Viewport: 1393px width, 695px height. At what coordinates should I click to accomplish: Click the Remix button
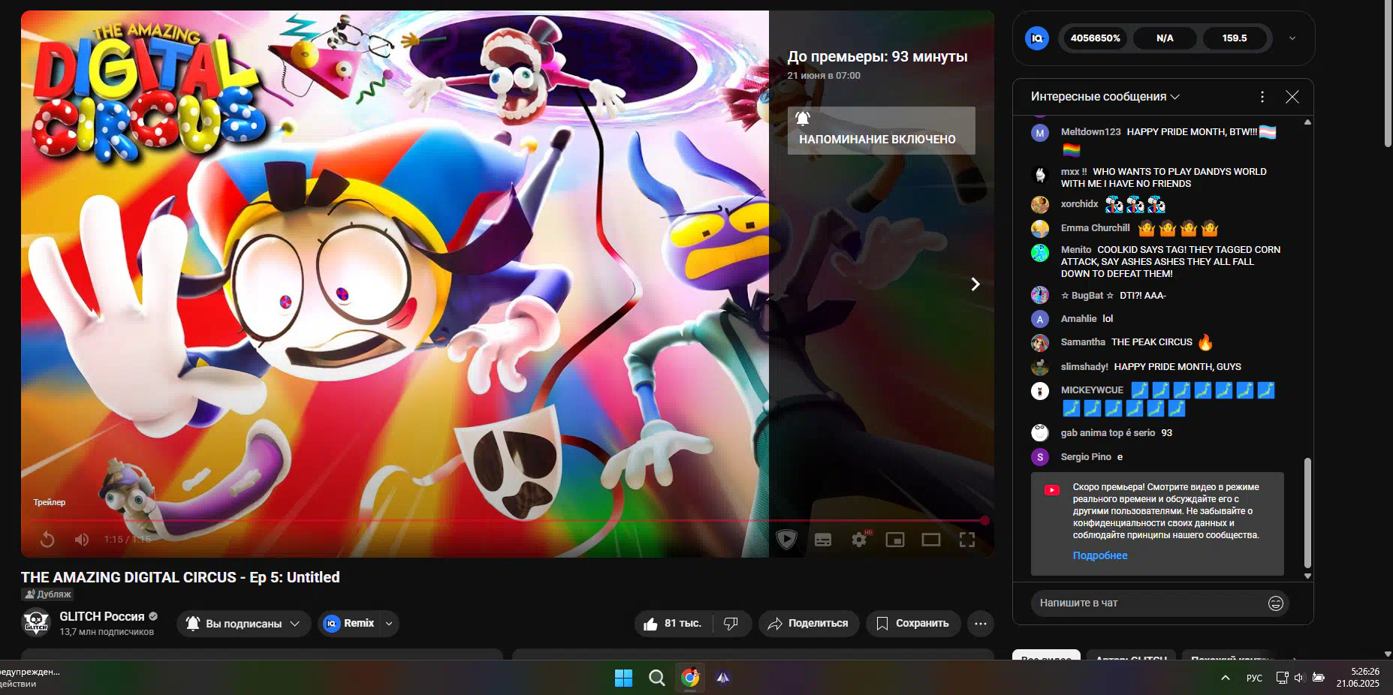coord(349,624)
